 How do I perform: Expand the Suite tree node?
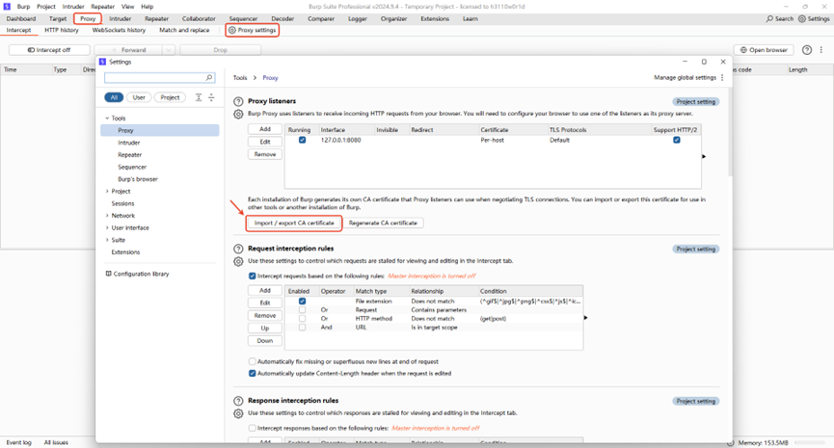[107, 240]
